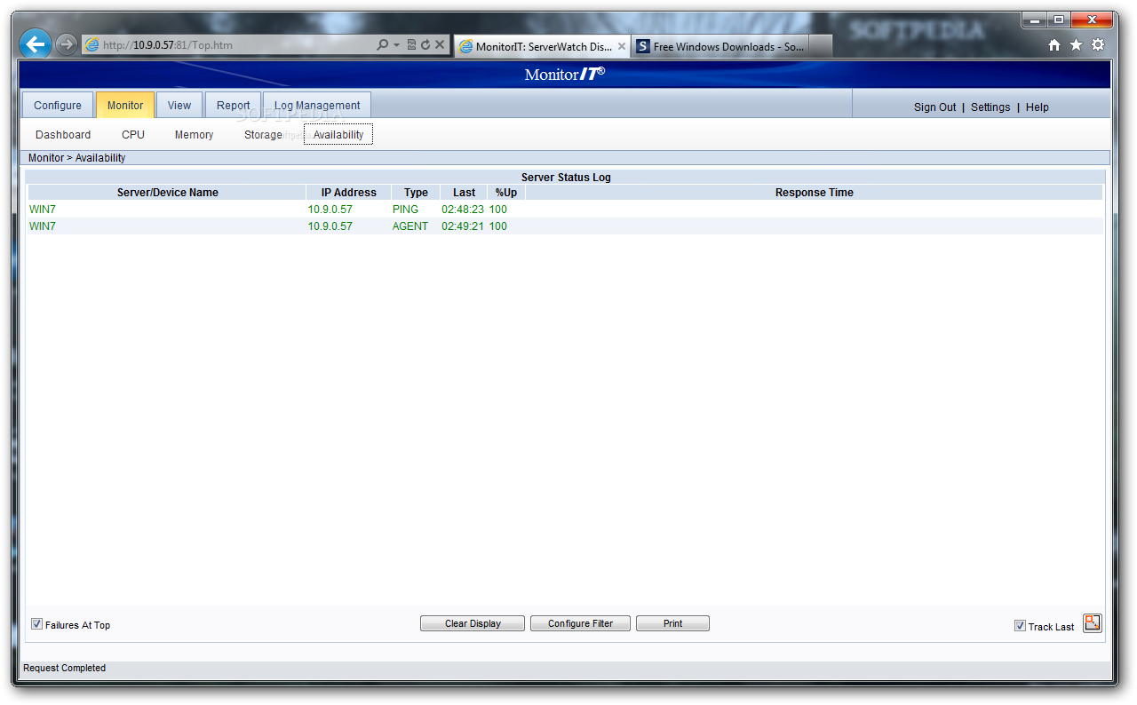
Task: Select WIN7 in the AGENT row
Action: [43, 226]
